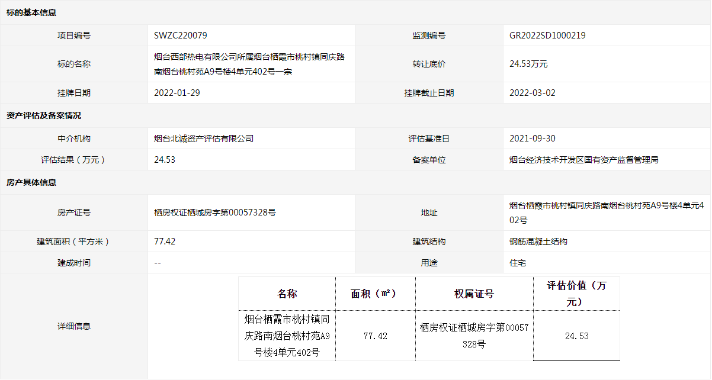Select the 77.42 value beside 建筑面积
Screen dimensions: 712x380
(165, 241)
